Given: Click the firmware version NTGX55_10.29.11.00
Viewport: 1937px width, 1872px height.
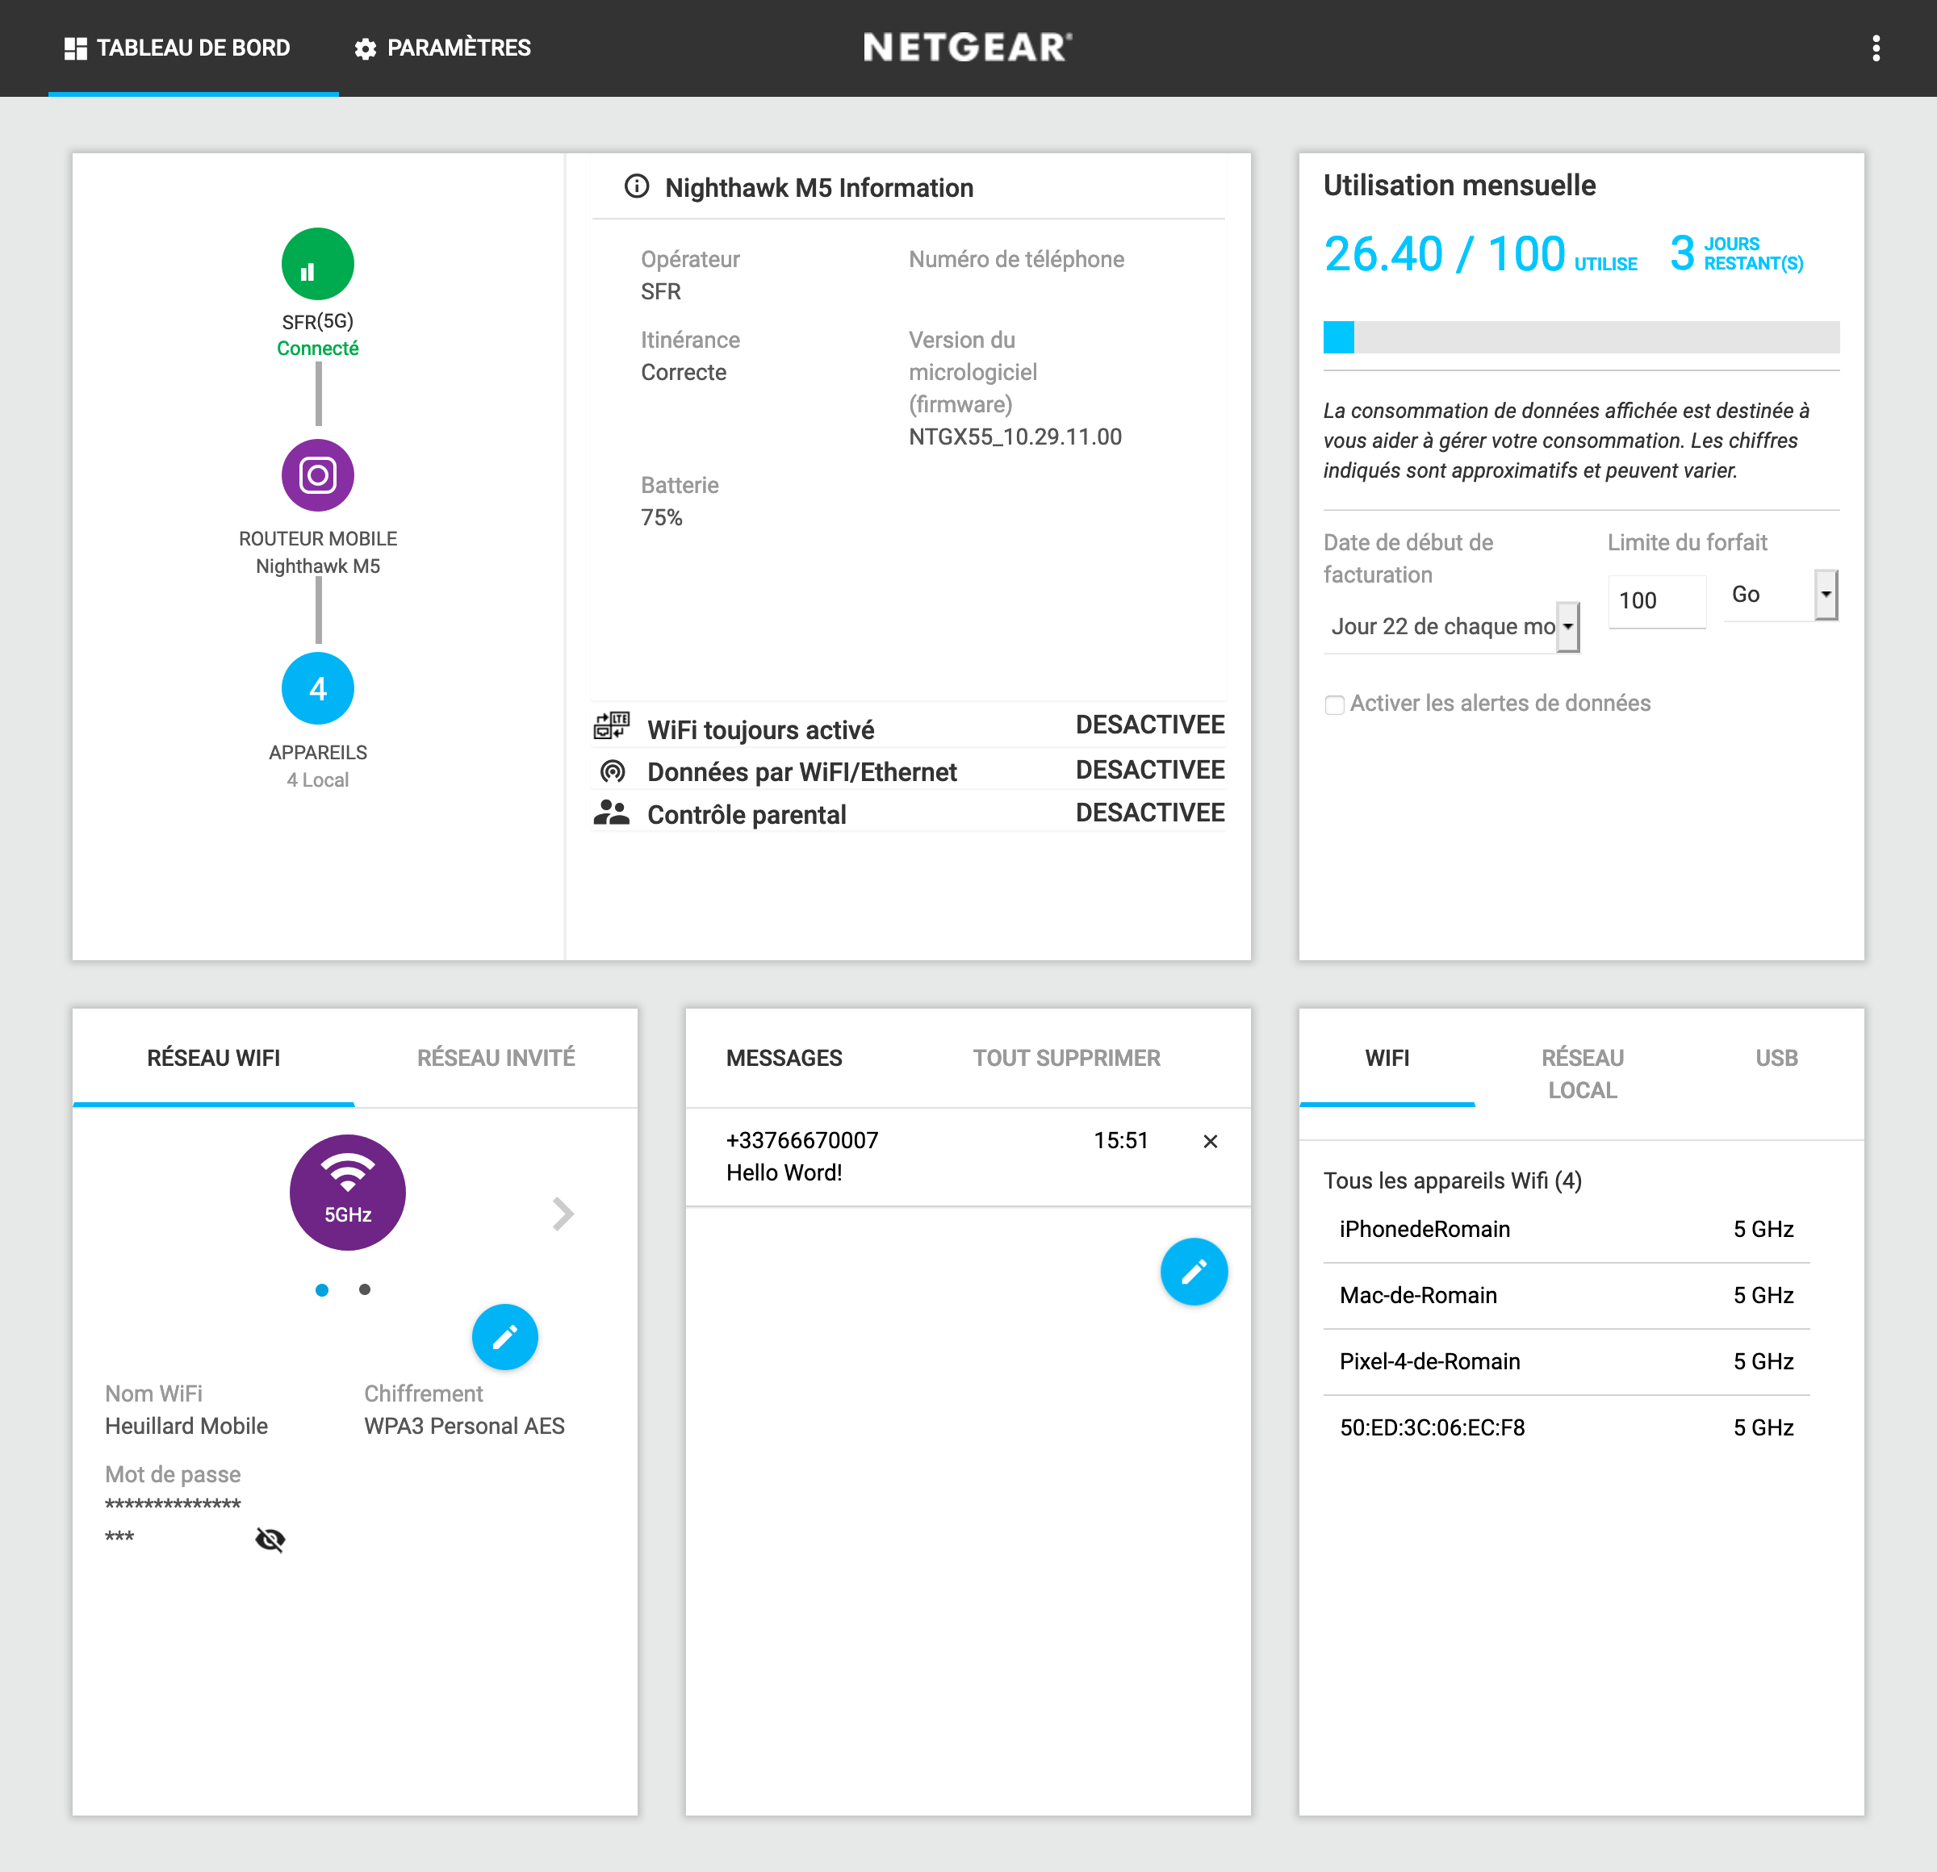Looking at the screenshot, I should [1015, 437].
